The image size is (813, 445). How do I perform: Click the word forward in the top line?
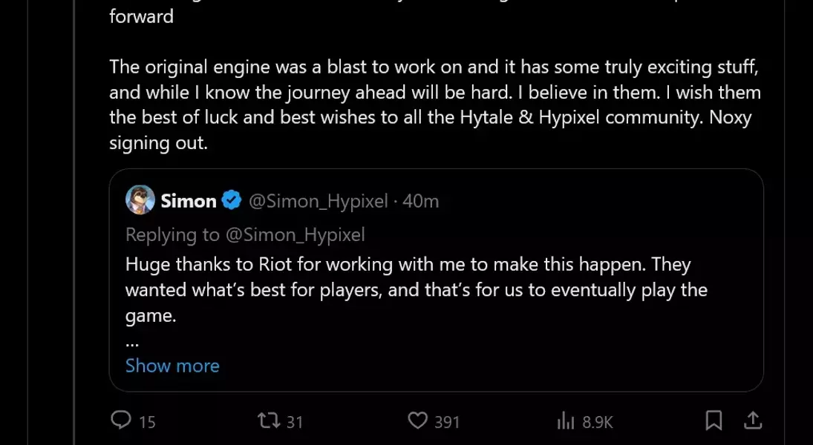[x=141, y=16]
